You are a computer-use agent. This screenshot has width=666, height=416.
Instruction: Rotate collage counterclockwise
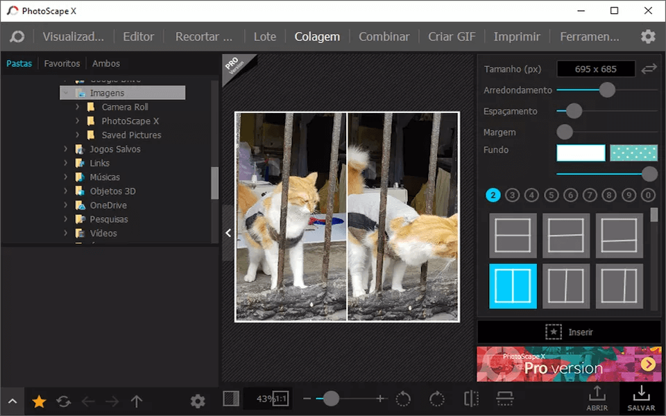coord(403,399)
